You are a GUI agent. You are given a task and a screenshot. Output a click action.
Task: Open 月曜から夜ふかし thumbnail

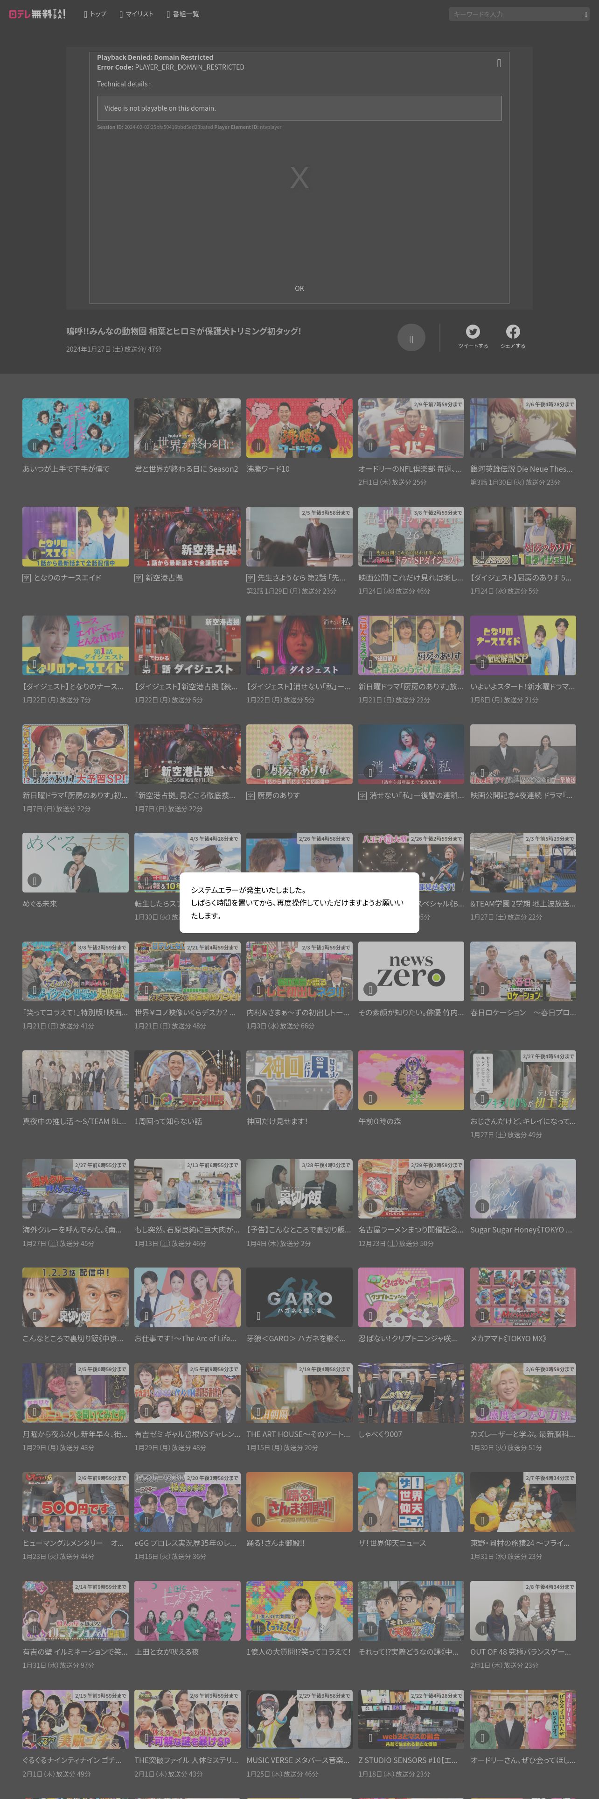tap(75, 1393)
